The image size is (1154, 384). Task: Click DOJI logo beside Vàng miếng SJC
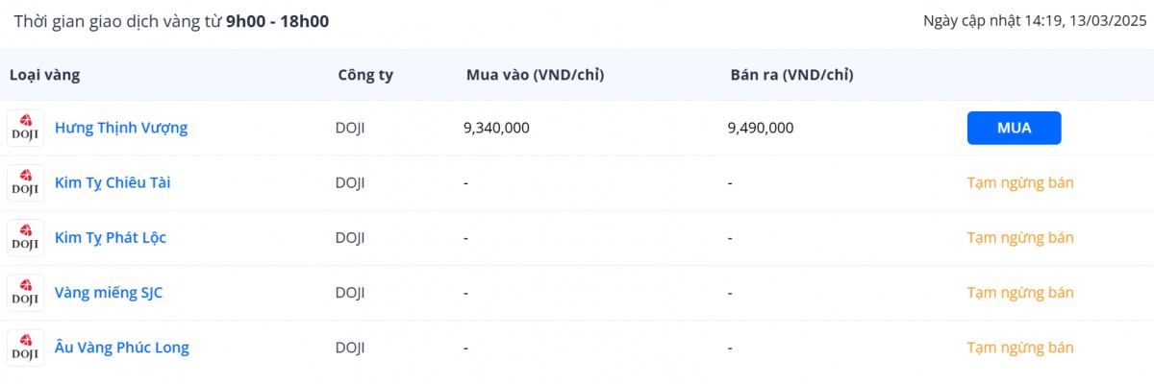[25, 293]
